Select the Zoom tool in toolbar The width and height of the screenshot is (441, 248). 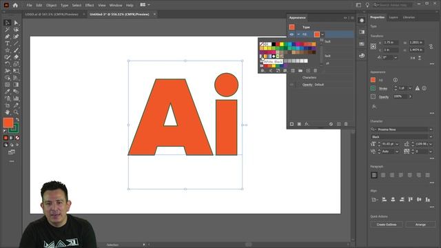pyautogui.click(x=16, y=112)
